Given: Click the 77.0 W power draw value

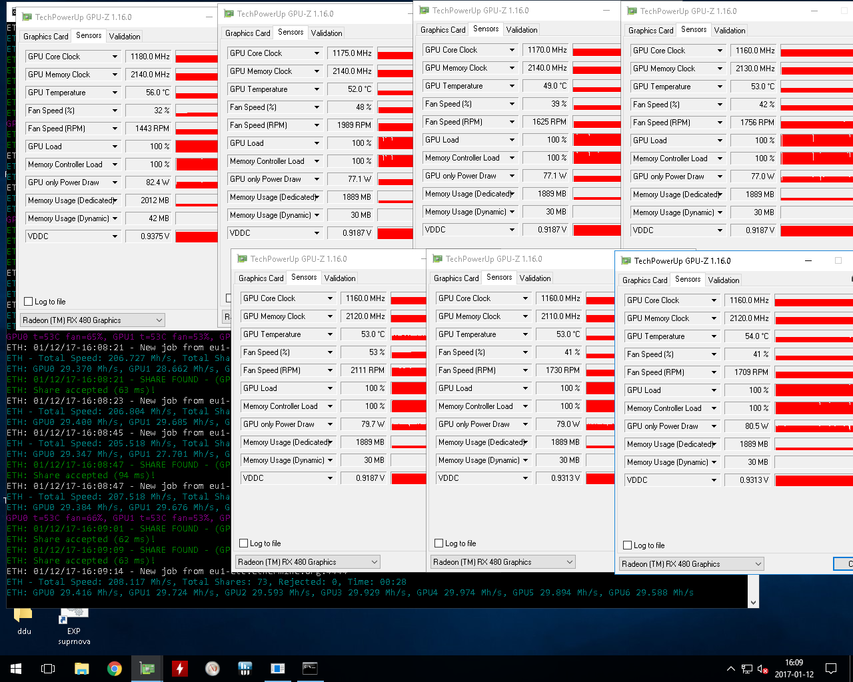Looking at the screenshot, I should [x=754, y=176].
